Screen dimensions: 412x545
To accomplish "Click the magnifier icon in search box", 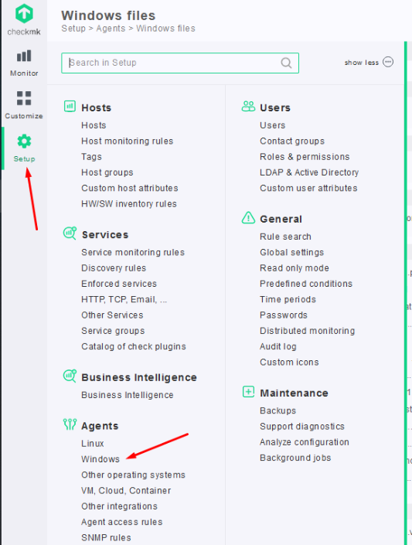I will coord(286,63).
